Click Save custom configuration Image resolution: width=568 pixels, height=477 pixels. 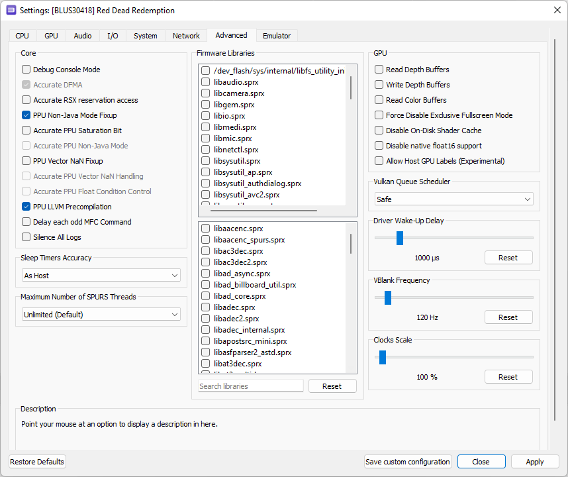408,461
